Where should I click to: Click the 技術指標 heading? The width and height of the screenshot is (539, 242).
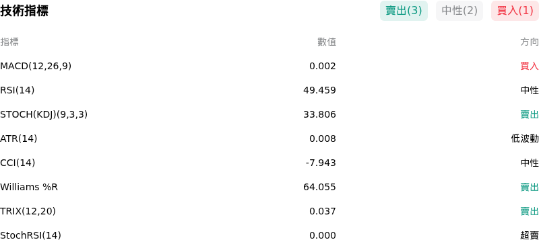click(24, 11)
